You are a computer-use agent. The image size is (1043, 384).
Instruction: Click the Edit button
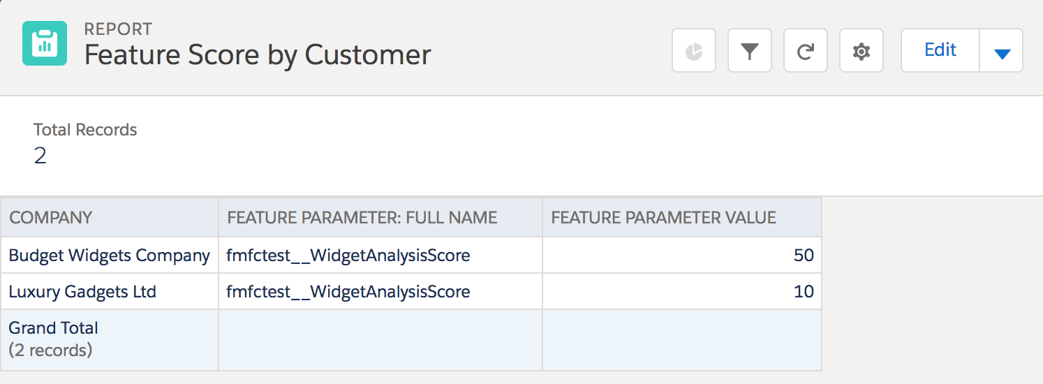[940, 50]
